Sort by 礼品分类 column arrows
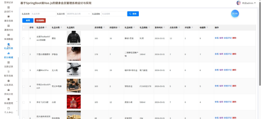This screenshot has height=119, width=261. pyautogui.click(x=61, y=27)
